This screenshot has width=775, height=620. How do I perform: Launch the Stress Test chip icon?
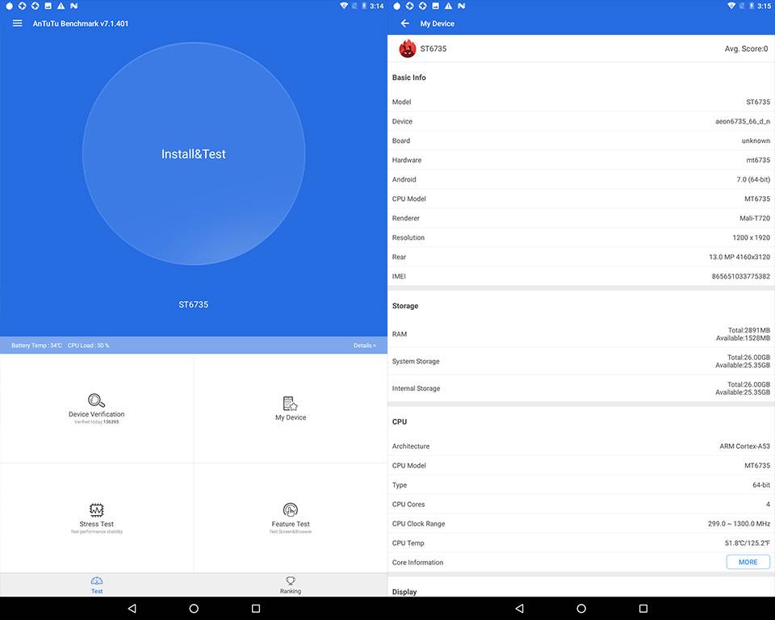point(97,510)
